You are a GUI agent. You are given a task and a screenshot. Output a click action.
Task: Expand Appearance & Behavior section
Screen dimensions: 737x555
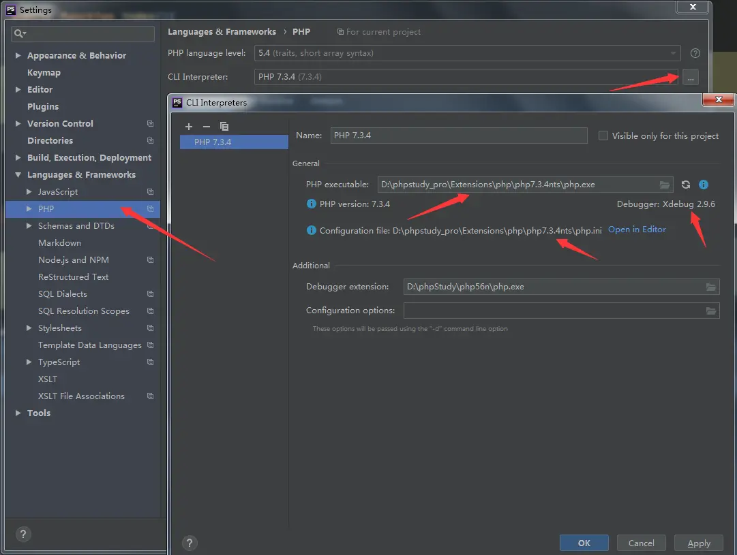click(x=18, y=55)
